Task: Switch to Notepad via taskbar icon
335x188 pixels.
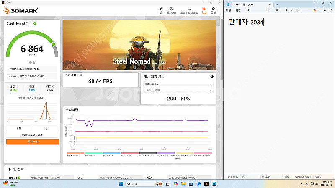Action: click(214, 184)
